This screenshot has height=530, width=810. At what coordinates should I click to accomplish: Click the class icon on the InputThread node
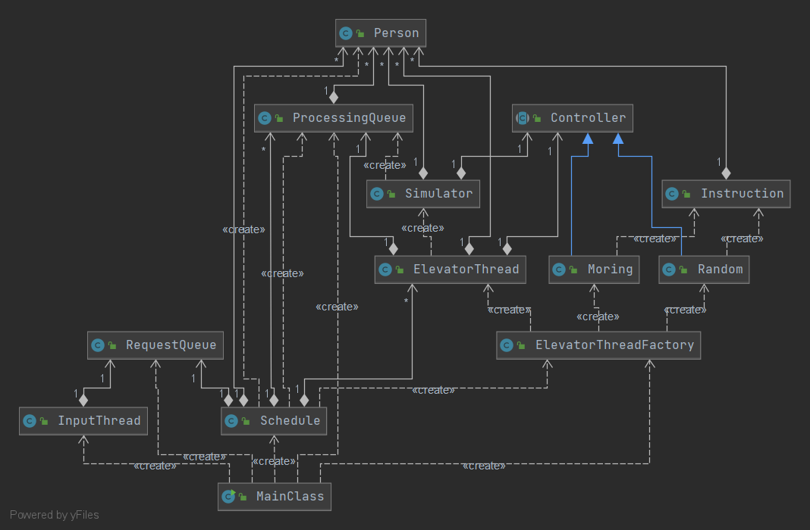30,421
